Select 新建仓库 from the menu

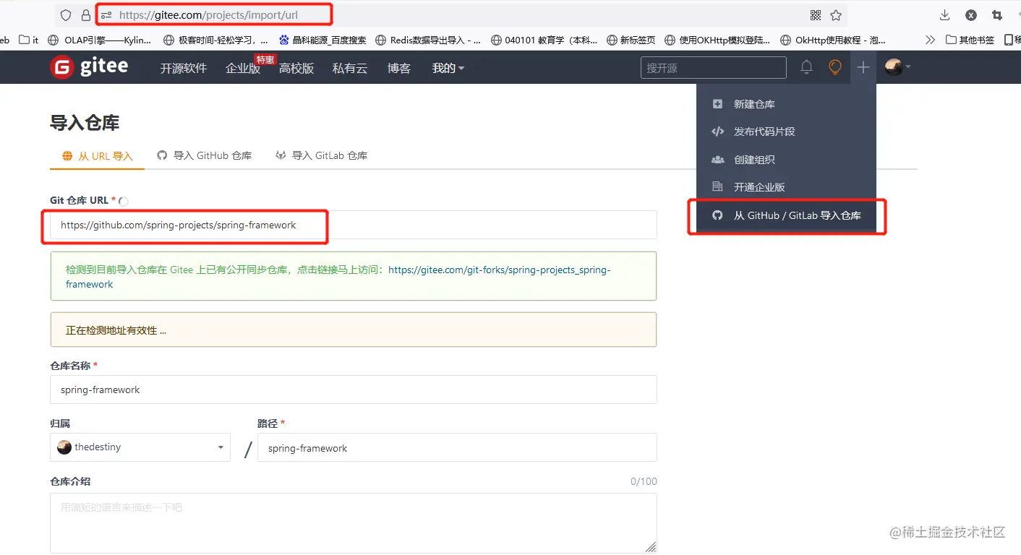[x=786, y=104]
